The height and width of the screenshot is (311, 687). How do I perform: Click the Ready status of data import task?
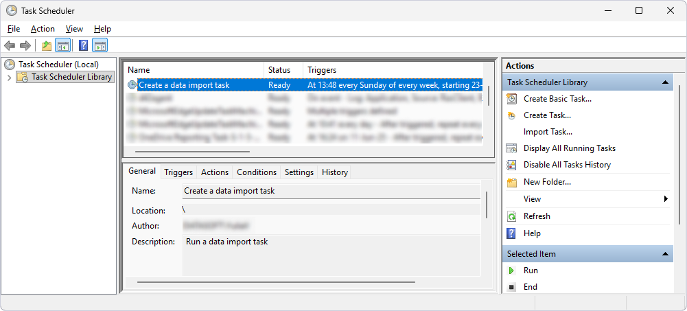coord(279,85)
